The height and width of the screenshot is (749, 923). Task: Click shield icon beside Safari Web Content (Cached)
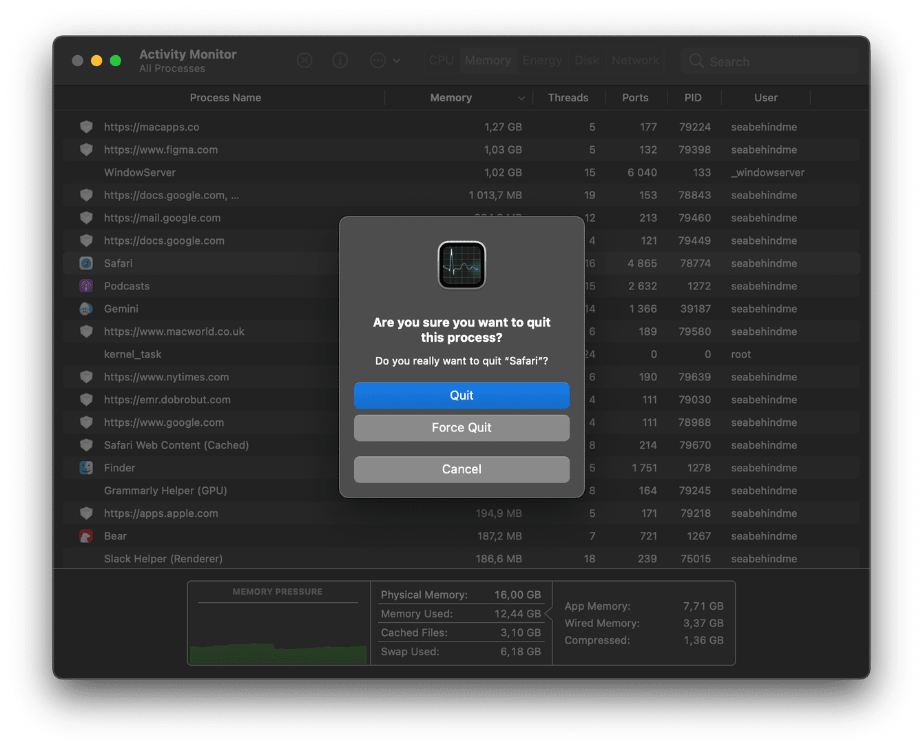tap(86, 445)
